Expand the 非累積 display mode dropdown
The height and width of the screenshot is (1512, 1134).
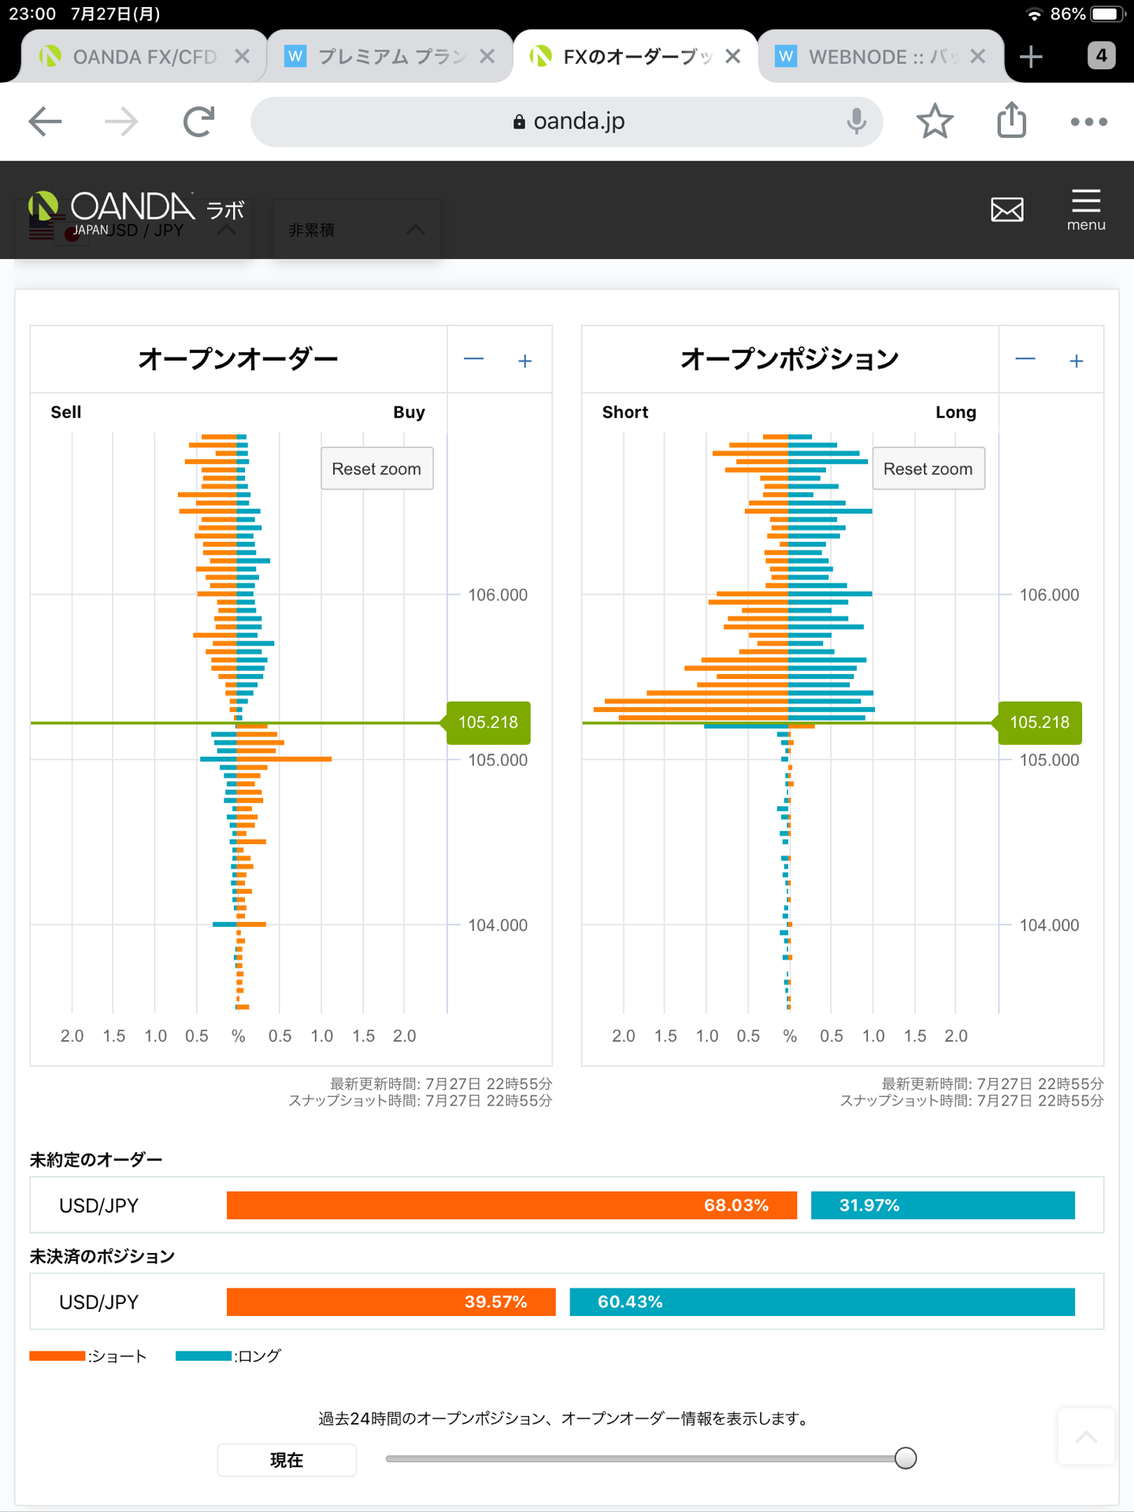(356, 230)
